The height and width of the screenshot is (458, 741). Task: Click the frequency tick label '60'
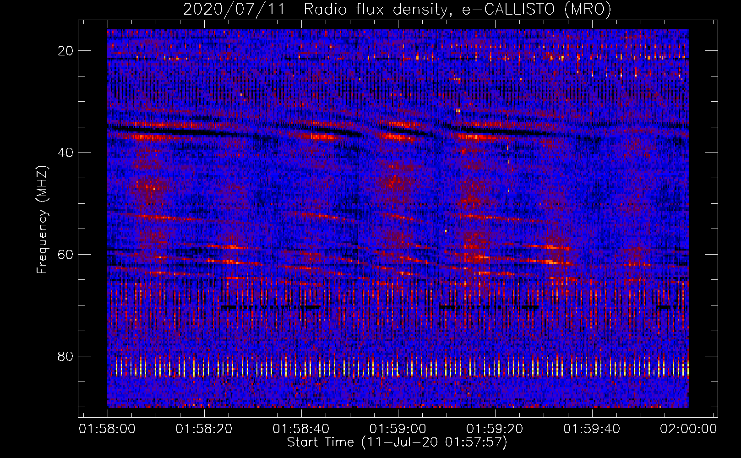point(66,254)
